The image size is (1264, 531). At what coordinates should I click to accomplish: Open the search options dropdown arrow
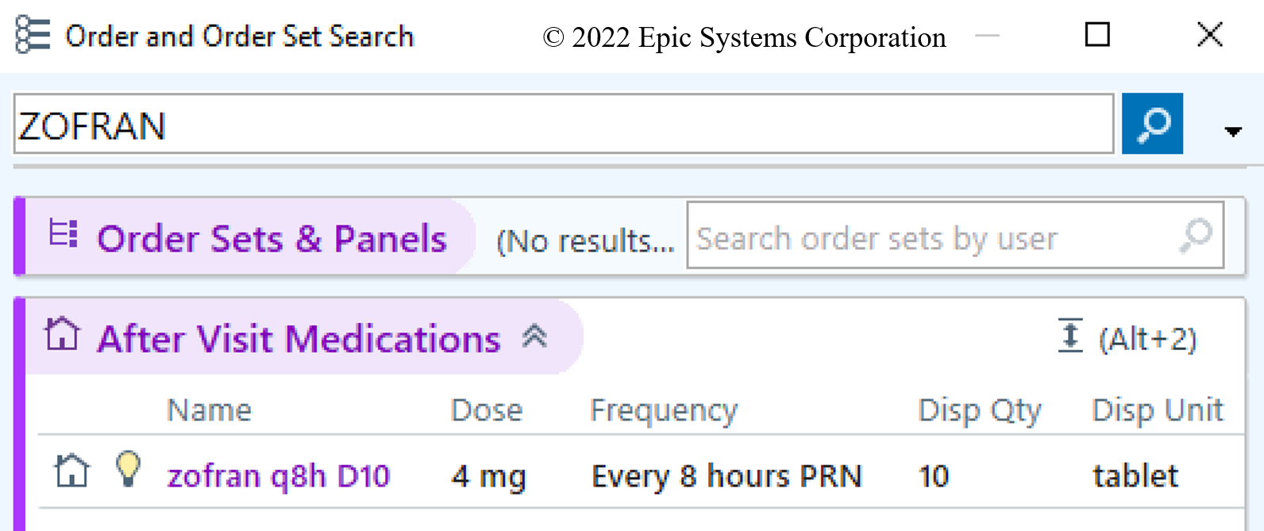click(x=1232, y=131)
